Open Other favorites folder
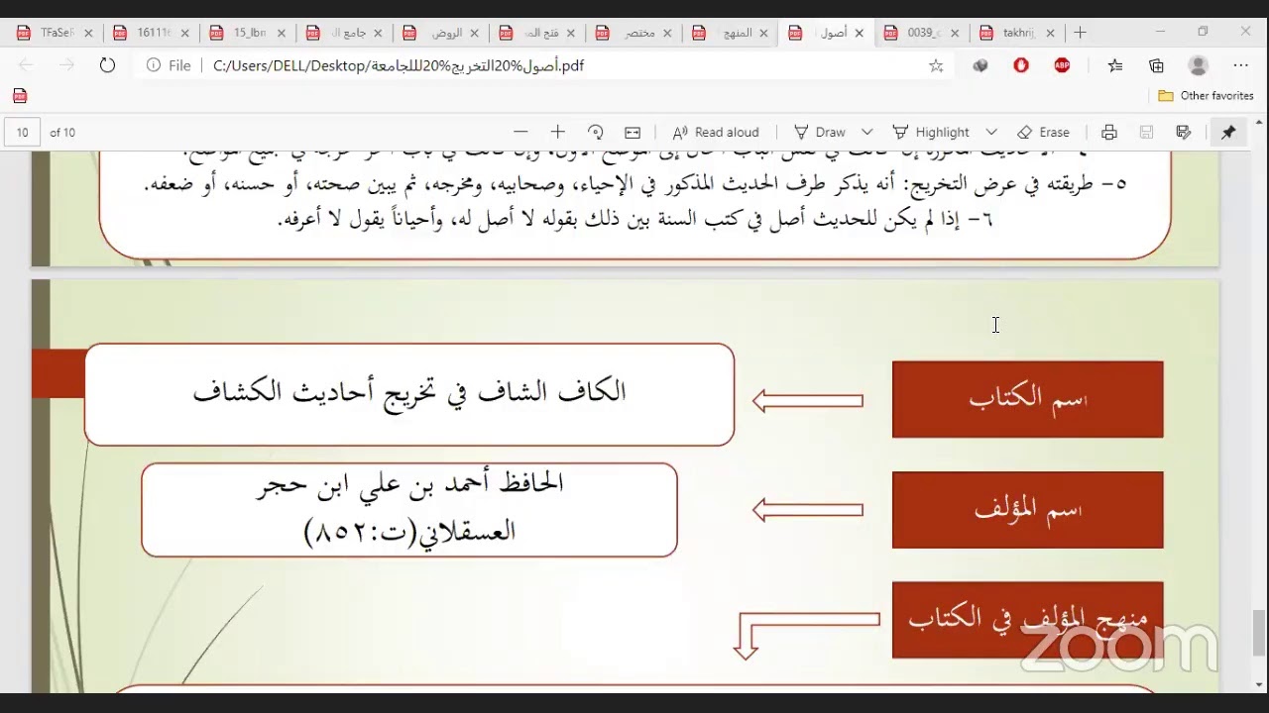This screenshot has width=1269, height=713. pyautogui.click(x=1206, y=96)
